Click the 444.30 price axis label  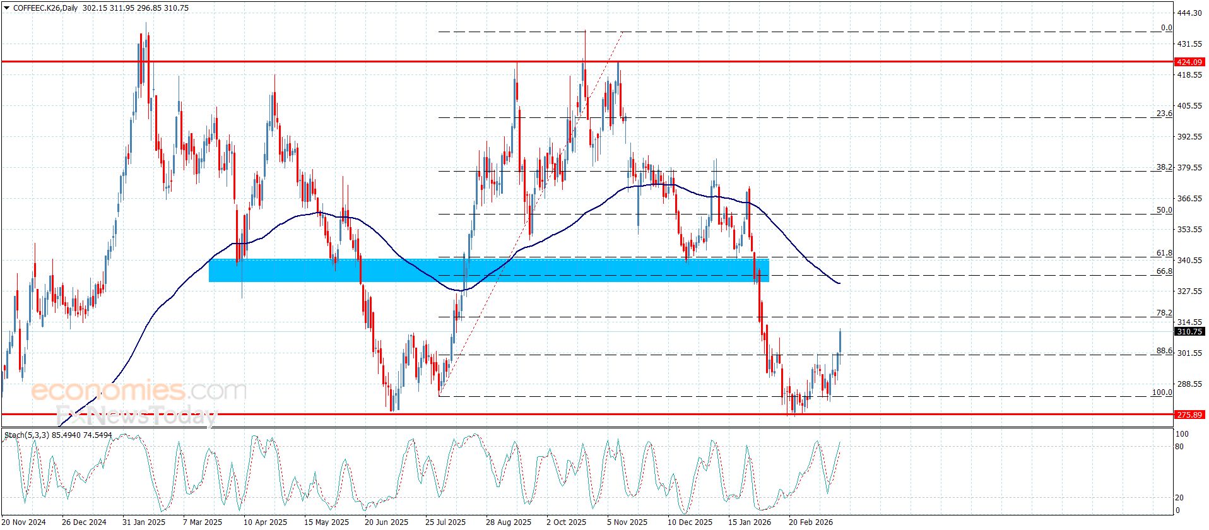click(x=1189, y=13)
